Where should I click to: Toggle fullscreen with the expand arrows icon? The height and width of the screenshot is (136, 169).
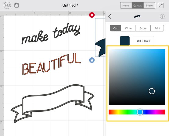click(x=160, y=5)
